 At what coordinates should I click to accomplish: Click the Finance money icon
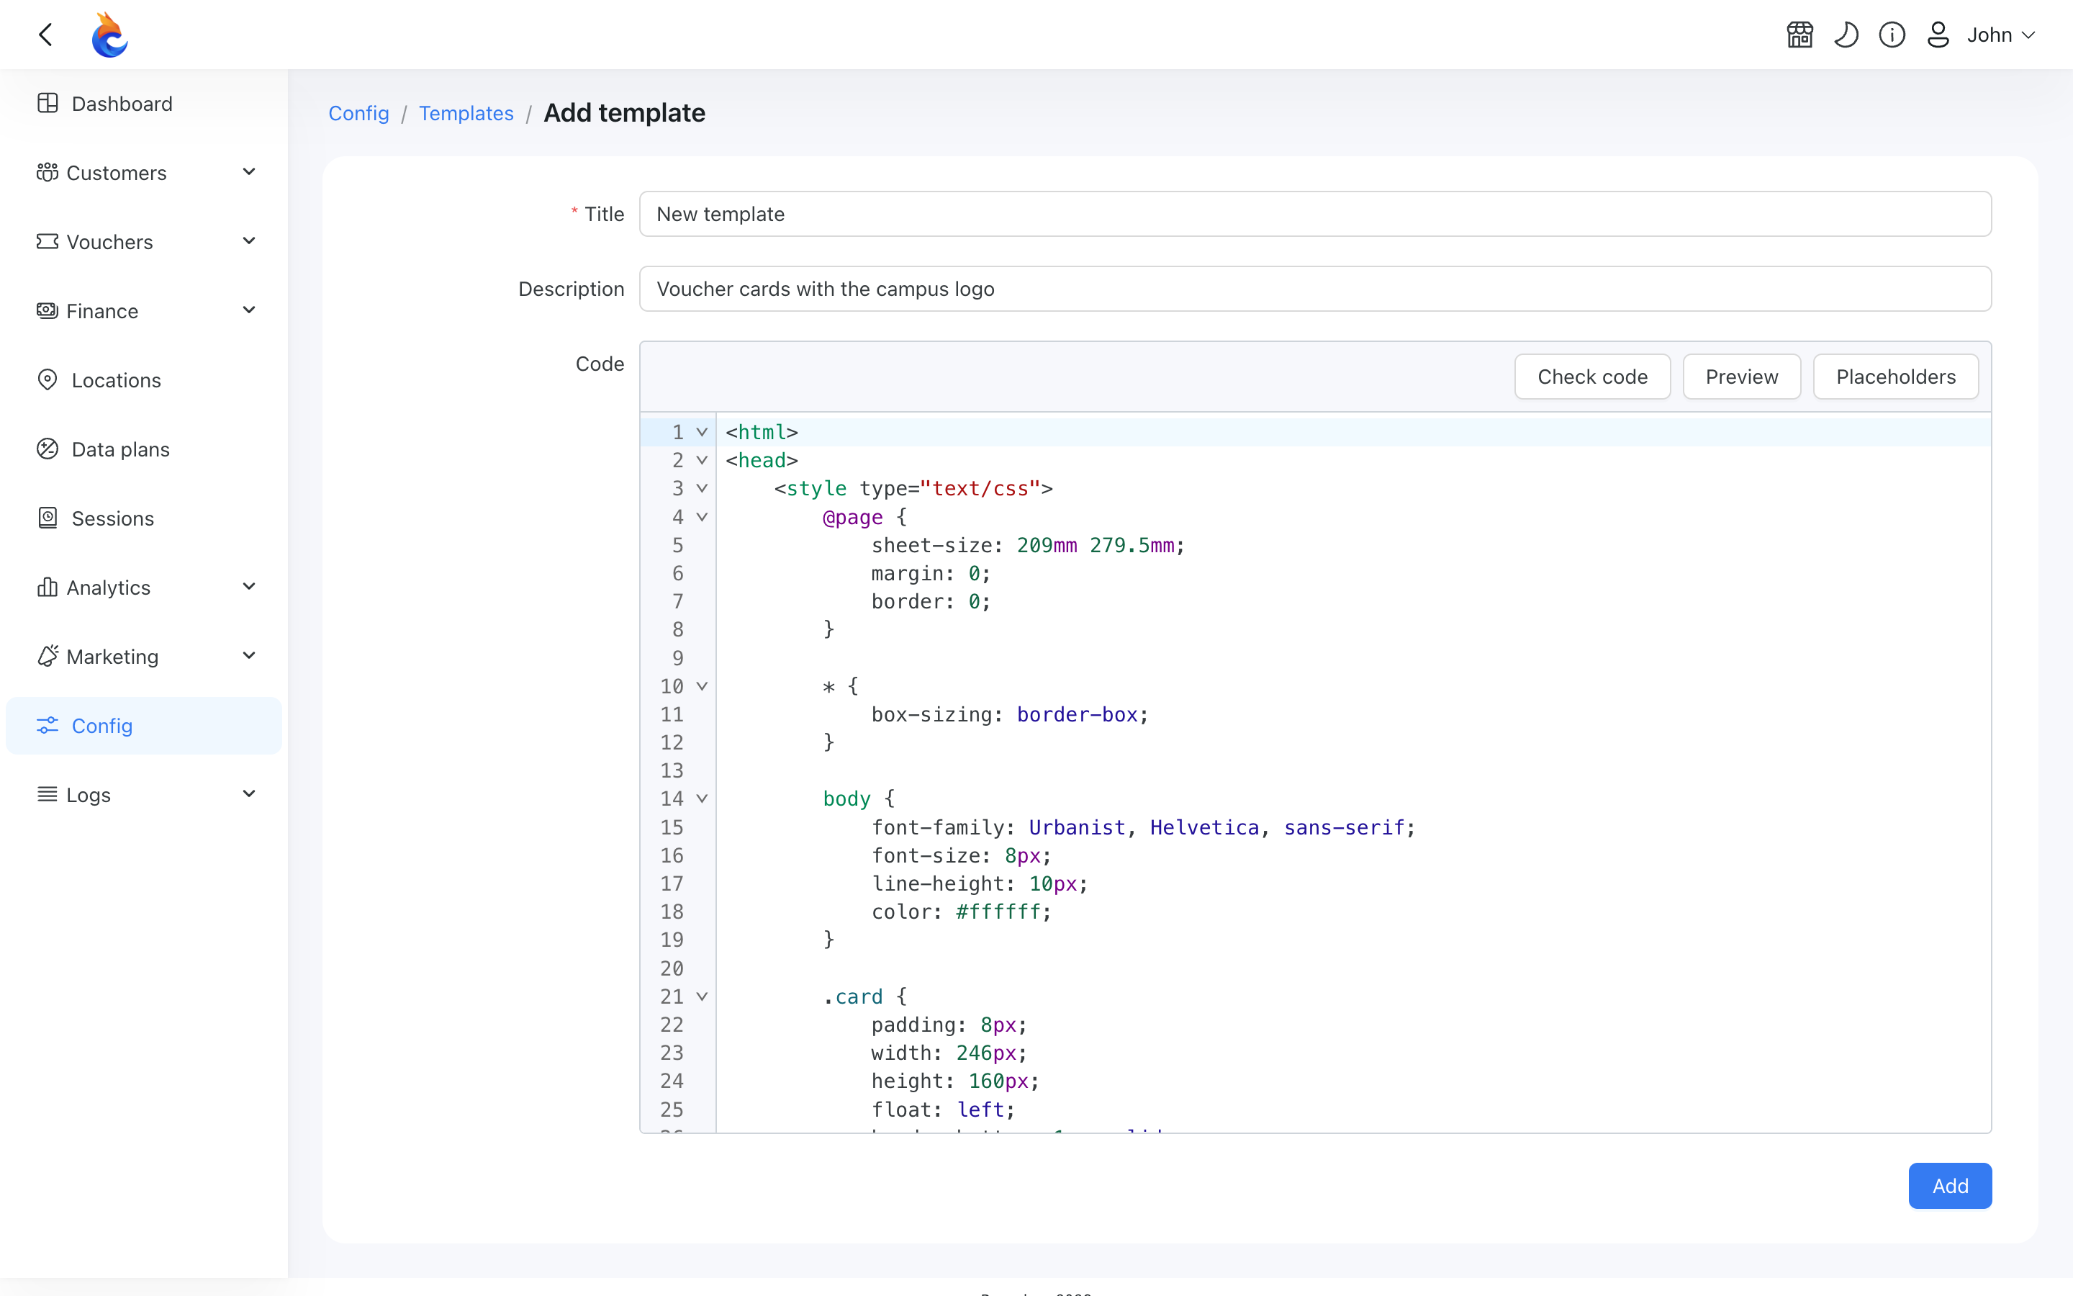[48, 310]
